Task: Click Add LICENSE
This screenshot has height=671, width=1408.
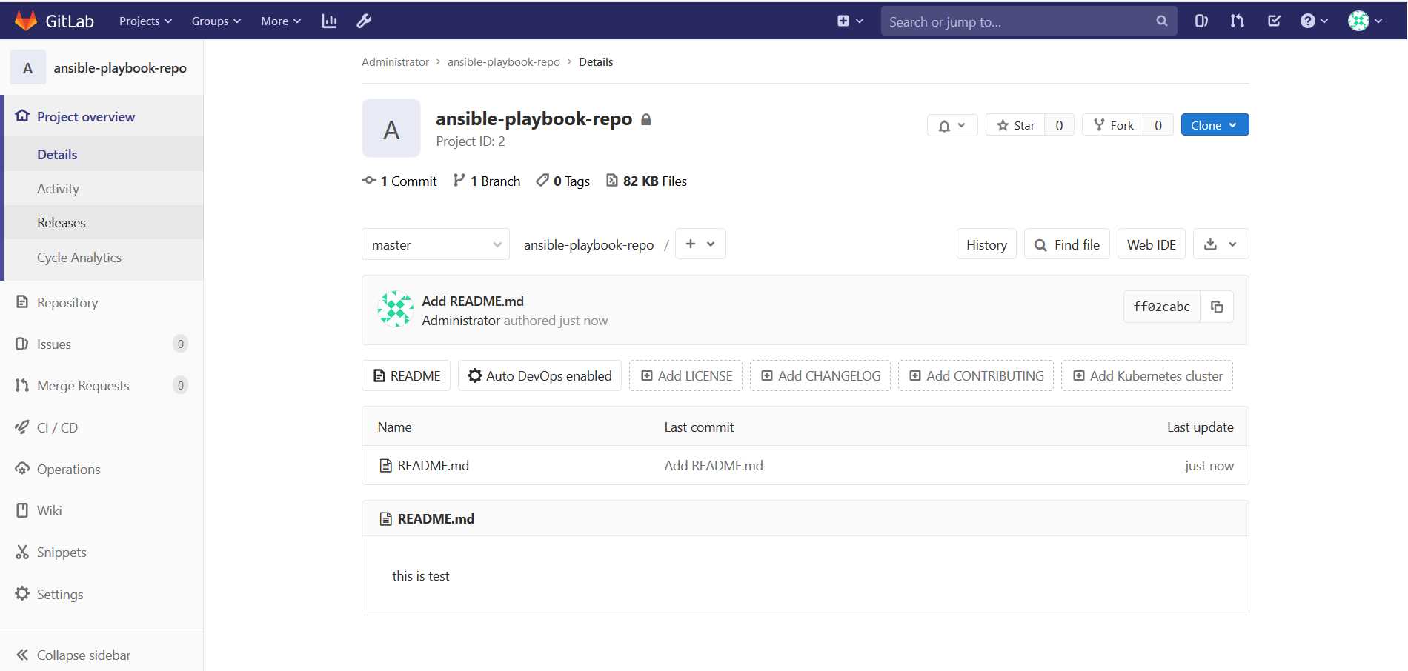Action: (x=685, y=375)
